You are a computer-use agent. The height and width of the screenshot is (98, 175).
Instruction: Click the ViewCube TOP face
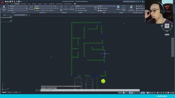167,26
